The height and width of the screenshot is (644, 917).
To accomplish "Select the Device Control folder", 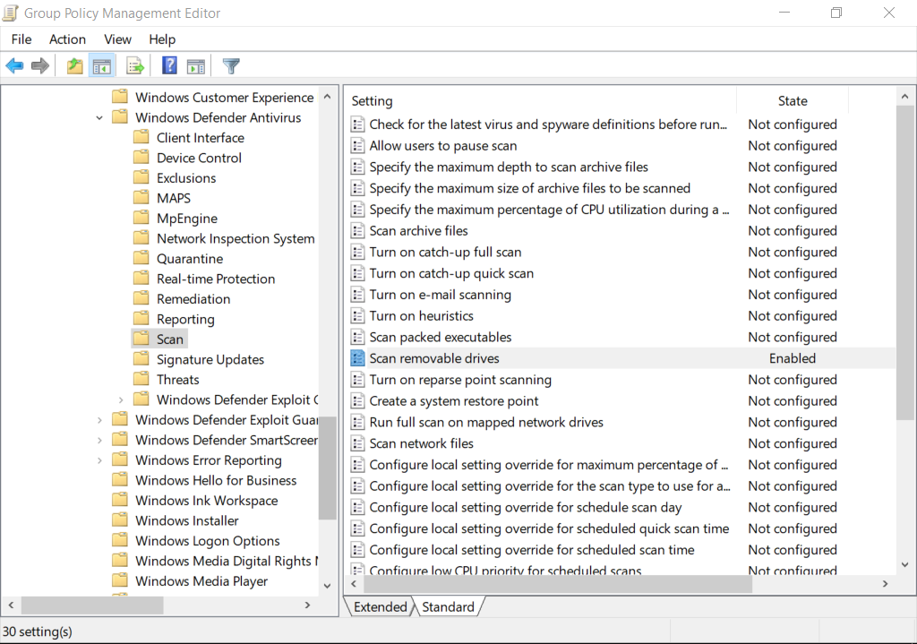I will click(199, 158).
